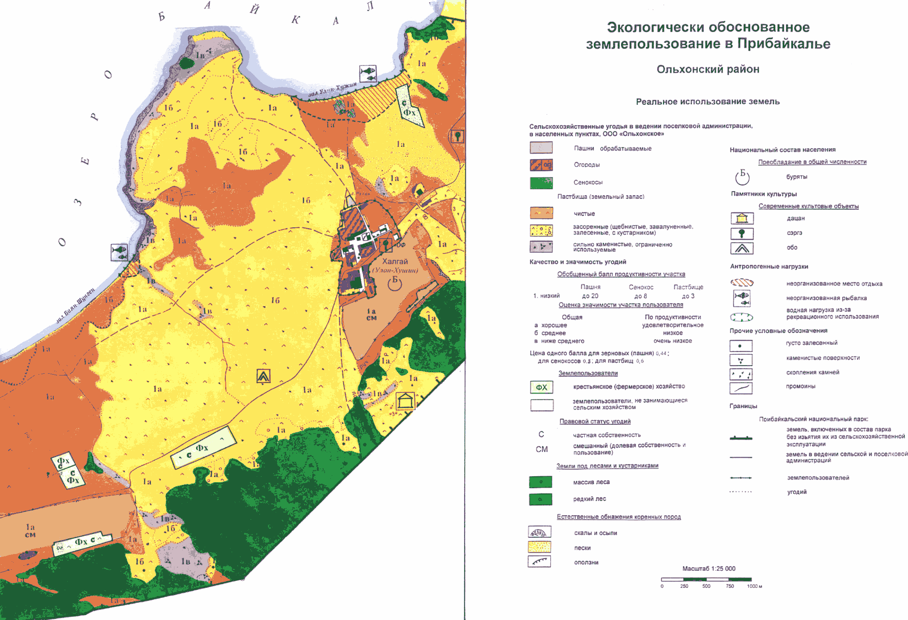Click the underlined Преобладание в общей численности heading
This screenshot has height=620, width=908.
point(812,162)
